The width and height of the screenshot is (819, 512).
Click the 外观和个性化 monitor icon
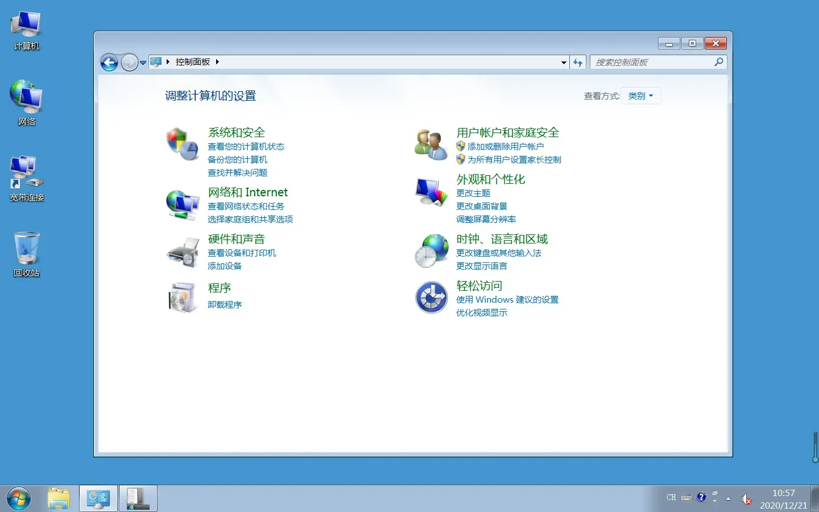click(x=431, y=192)
